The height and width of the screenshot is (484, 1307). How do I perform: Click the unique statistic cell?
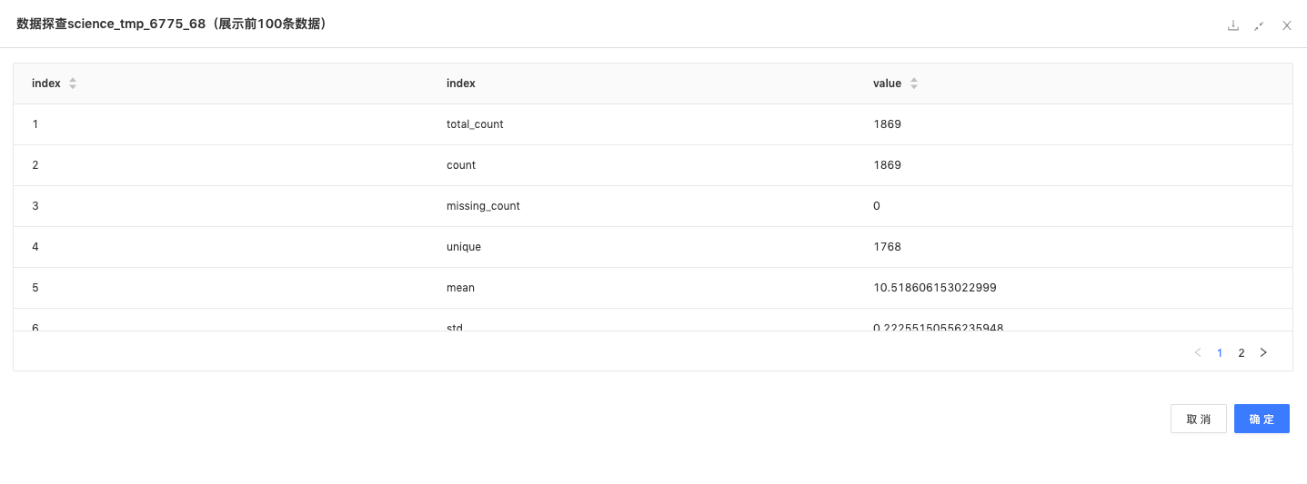[464, 247]
